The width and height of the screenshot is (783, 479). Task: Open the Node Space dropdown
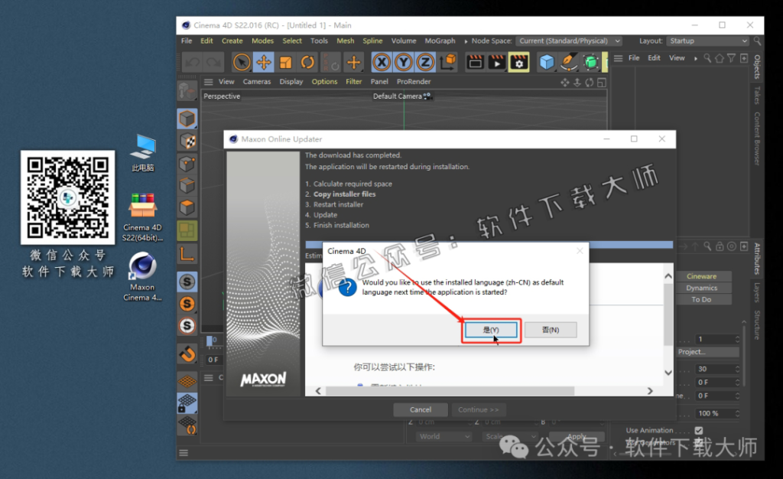569,41
